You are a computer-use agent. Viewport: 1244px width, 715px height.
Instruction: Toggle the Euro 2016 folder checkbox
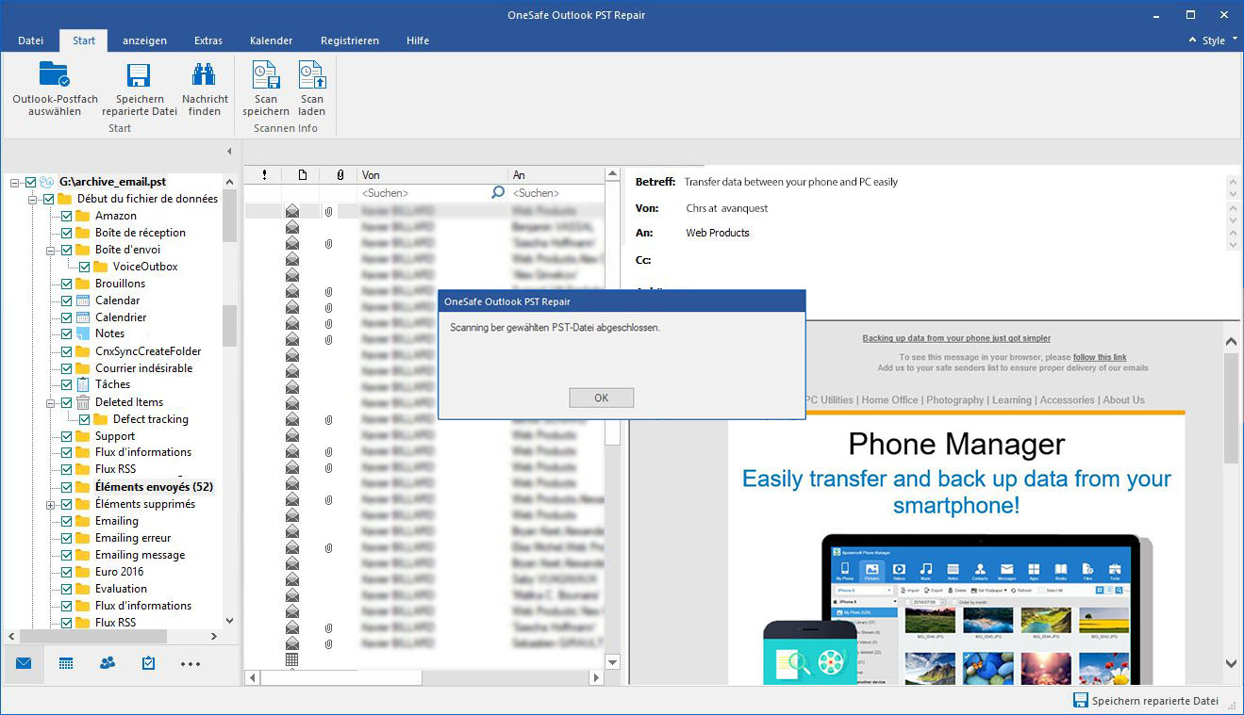[67, 572]
